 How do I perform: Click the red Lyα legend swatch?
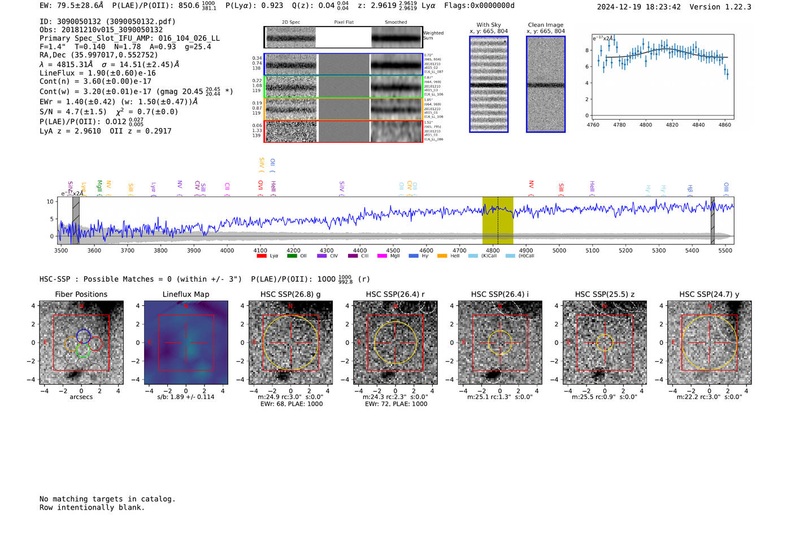[262, 256]
